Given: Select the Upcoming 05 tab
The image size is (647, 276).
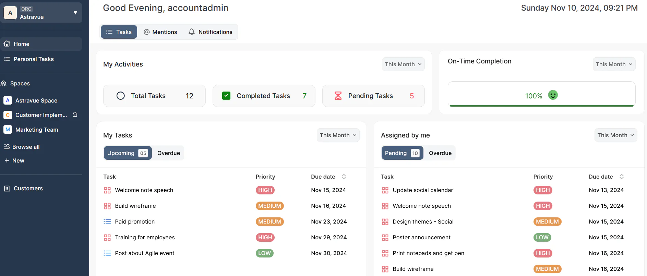Looking at the screenshot, I should point(128,153).
